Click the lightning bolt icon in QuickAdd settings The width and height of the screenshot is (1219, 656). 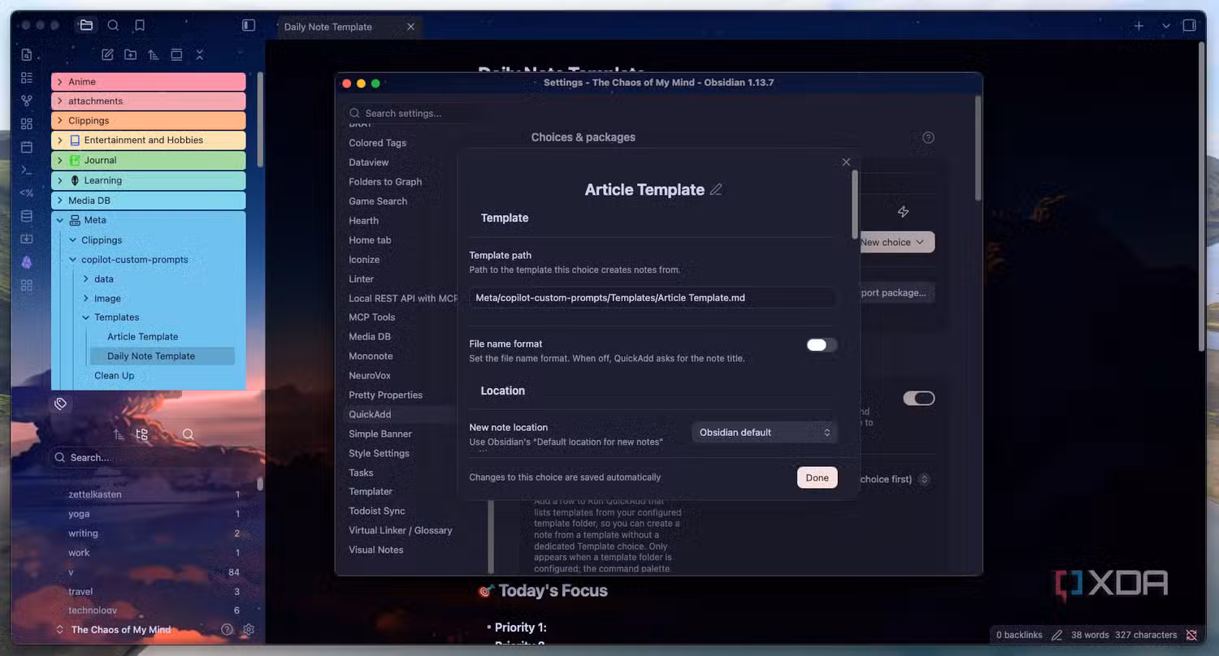tap(903, 211)
